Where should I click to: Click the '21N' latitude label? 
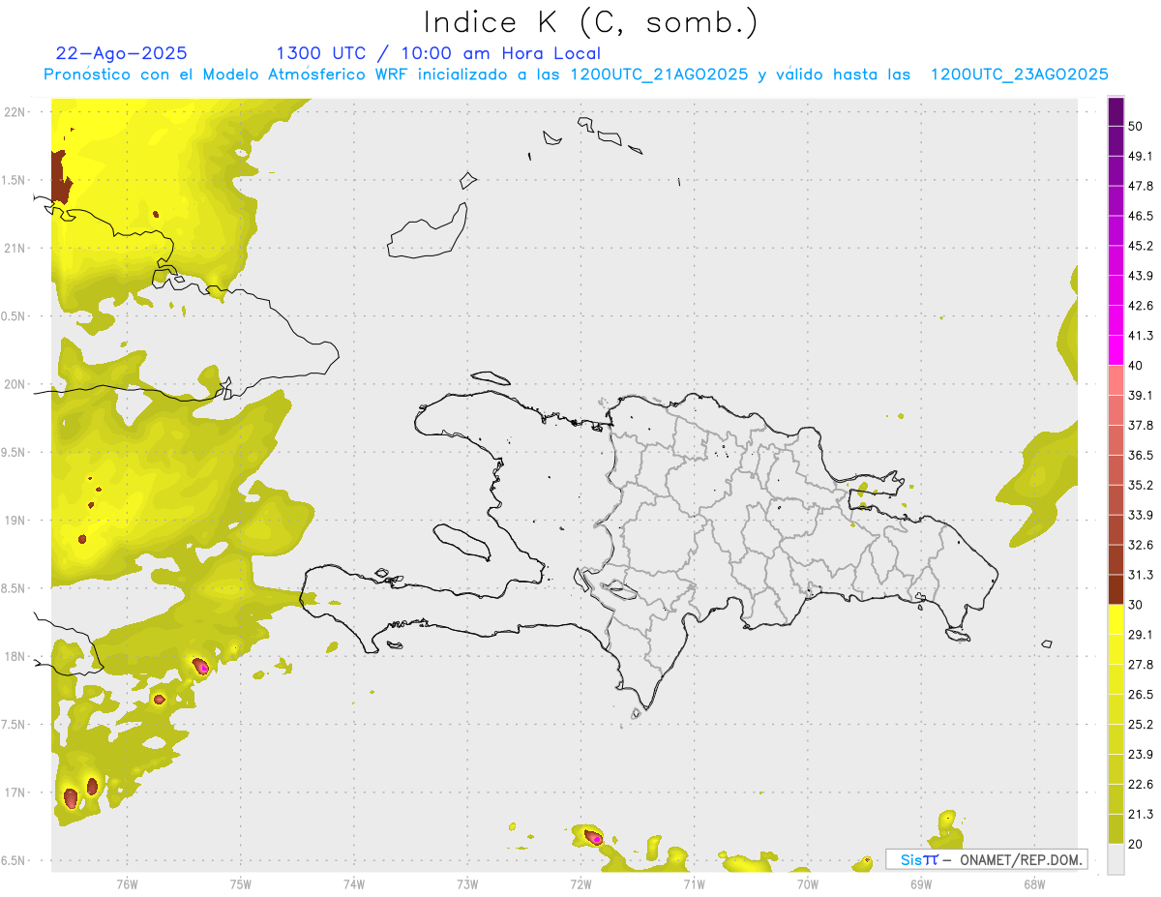pyautogui.click(x=15, y=248)
